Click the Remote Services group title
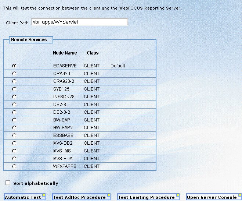This screenshot has height=201, width=242. [29, 40]
